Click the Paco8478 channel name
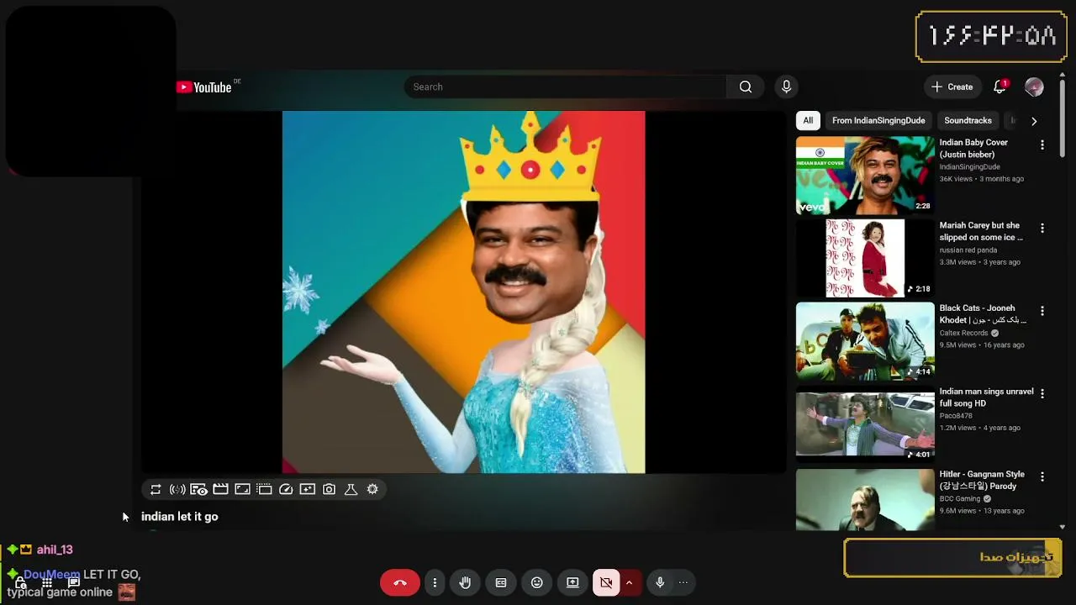The width and height of the screenshot is (1076, 605). pos(956,416)
